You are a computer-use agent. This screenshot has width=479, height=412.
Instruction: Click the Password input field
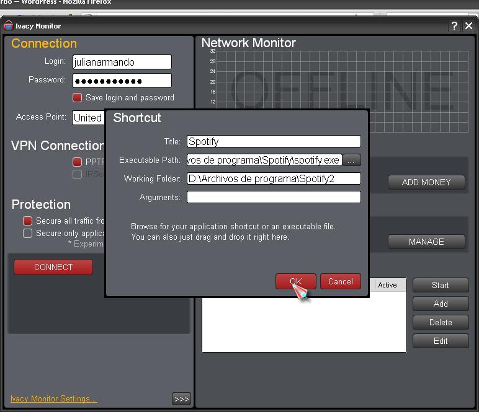coord(122,81)
